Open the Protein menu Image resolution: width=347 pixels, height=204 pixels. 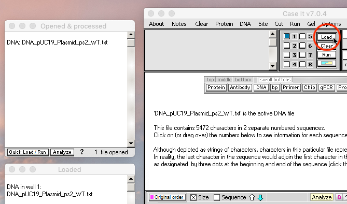coord(224,24)
